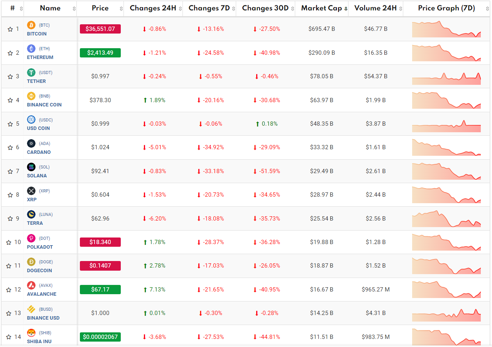Star the Binance Coin row
Image resolution: width=492 pixels, height=347 pixels.
(x=10, y=100)
